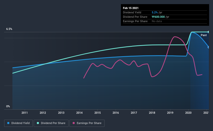This screenshot has width=213, height=131.
Task: Toggle the Dividend Yield legend button
Action: coord(18,123)
